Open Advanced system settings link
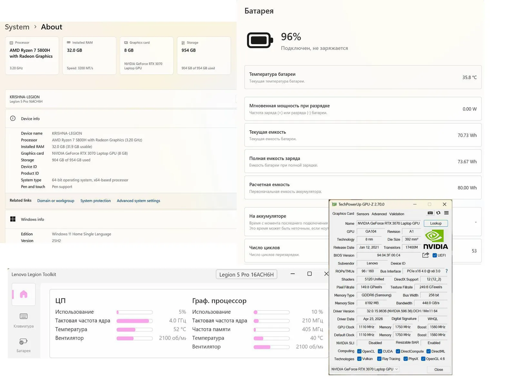The height and width of the screenshot is (387, 516). tap(138, 201)
